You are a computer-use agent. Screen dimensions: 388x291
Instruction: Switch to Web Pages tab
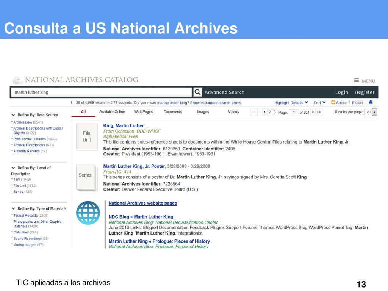click(x=143, y=112)
